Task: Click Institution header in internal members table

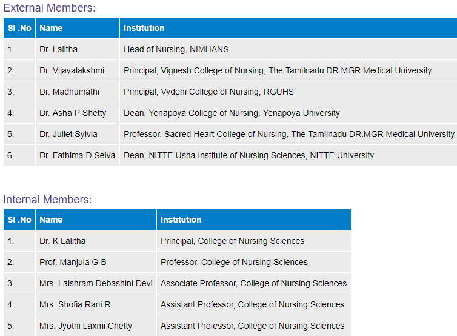Action: [181, 220]
